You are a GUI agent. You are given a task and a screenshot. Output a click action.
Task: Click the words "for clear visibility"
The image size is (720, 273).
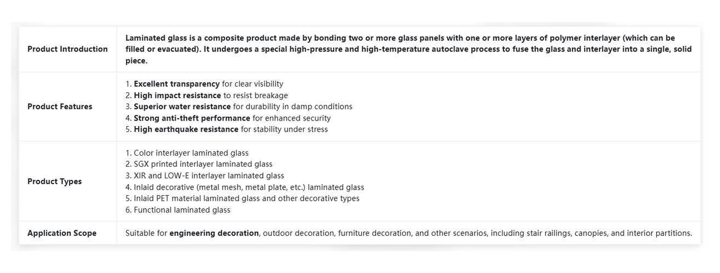point(253,84)
